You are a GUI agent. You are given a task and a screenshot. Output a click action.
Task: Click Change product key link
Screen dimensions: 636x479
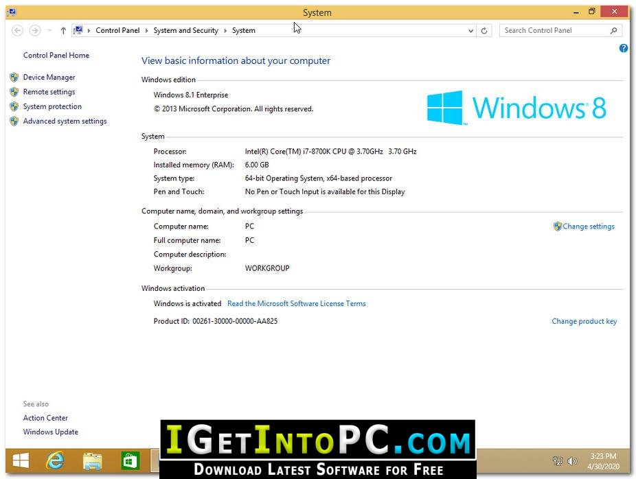584,321
